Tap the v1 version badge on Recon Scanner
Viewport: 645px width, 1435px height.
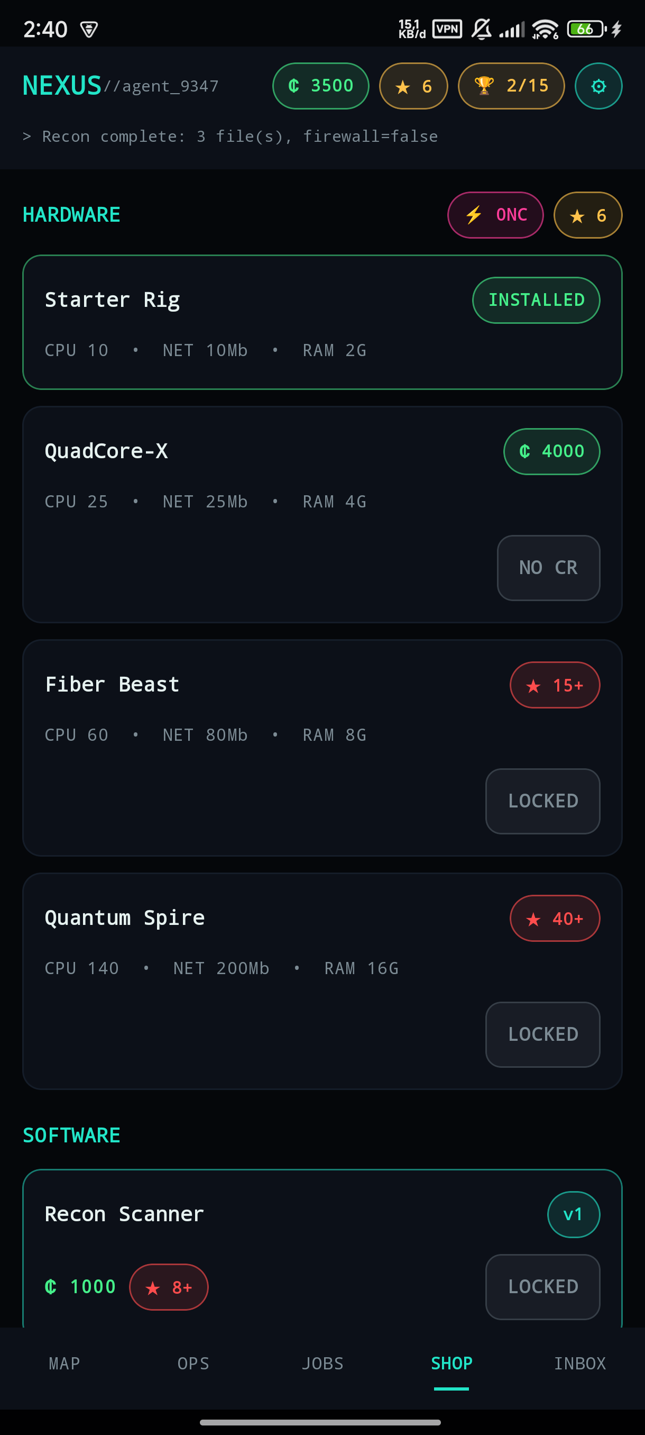573,1214
